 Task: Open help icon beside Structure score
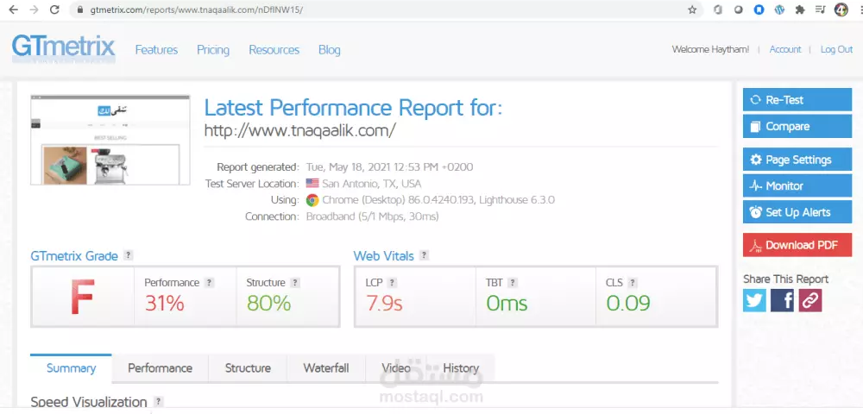point(295,283)
